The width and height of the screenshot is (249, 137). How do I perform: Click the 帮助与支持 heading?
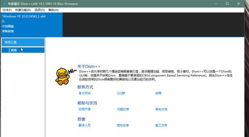click(x=87, y=103)
